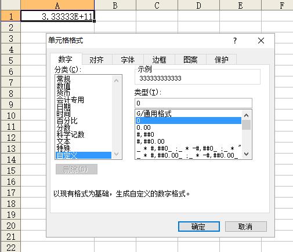Choose 货币 category
This screenshot has height=252, width=293.
84,93
